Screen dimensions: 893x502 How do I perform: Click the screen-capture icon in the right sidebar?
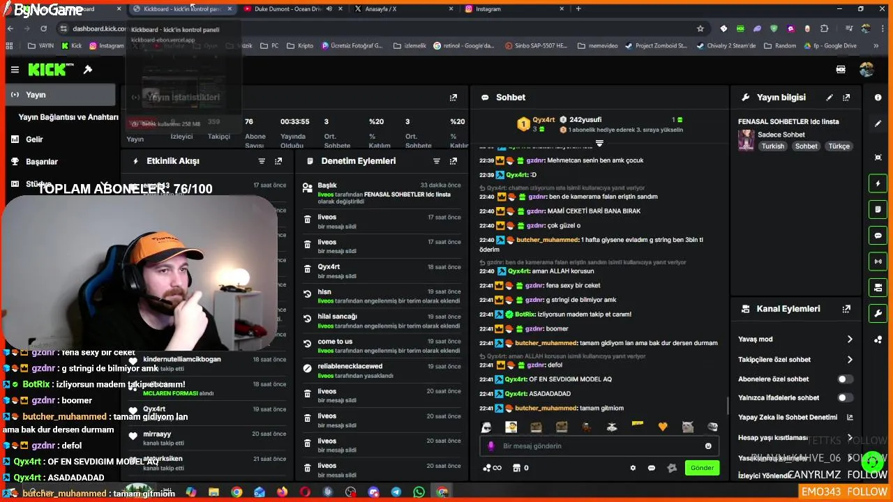[878, 158]
